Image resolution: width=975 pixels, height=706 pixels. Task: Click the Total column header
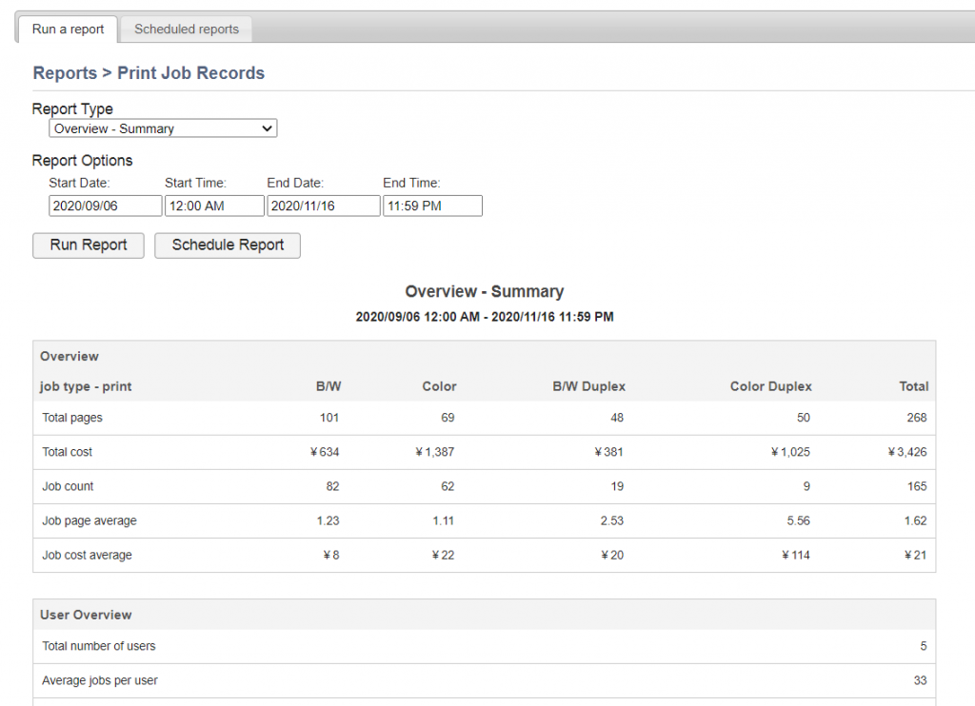click(x=912, y=386)
